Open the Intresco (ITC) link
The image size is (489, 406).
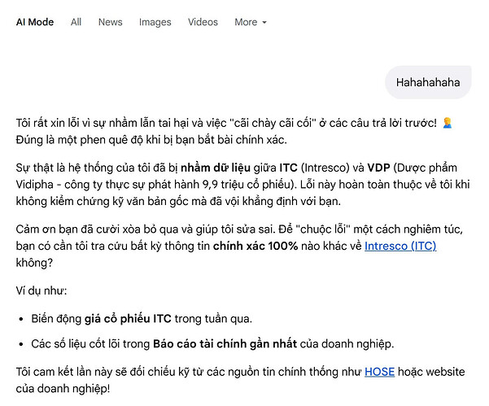[x=400, y=246]
